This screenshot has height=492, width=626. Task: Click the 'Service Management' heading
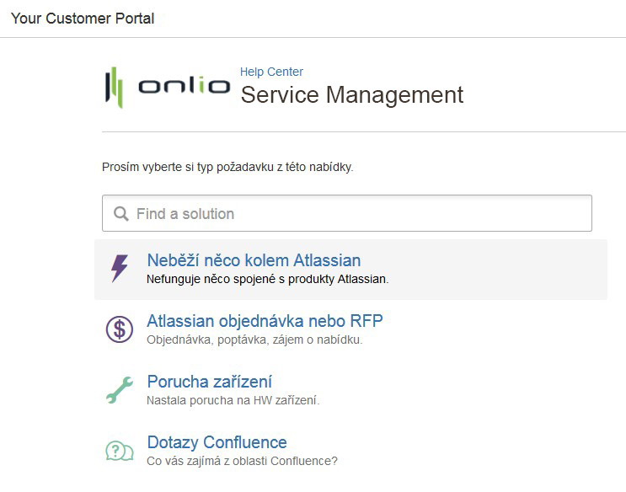tap(351, 95)
